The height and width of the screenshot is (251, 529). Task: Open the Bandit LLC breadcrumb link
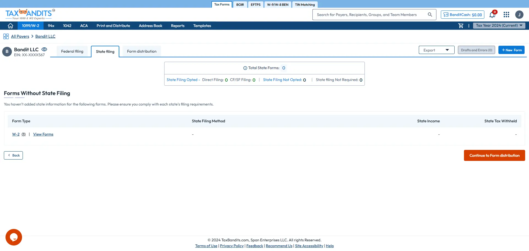click(x=45, y=36)
